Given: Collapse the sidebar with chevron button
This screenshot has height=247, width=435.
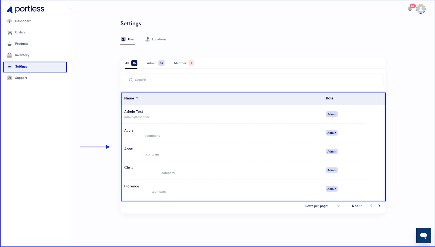Looking at the screenshot, I should coord(71,9).
